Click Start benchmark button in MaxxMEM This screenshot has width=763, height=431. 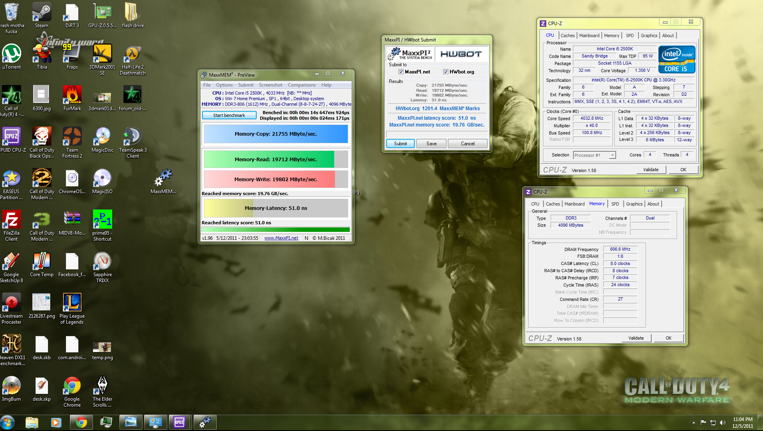[x=229, y=115]
